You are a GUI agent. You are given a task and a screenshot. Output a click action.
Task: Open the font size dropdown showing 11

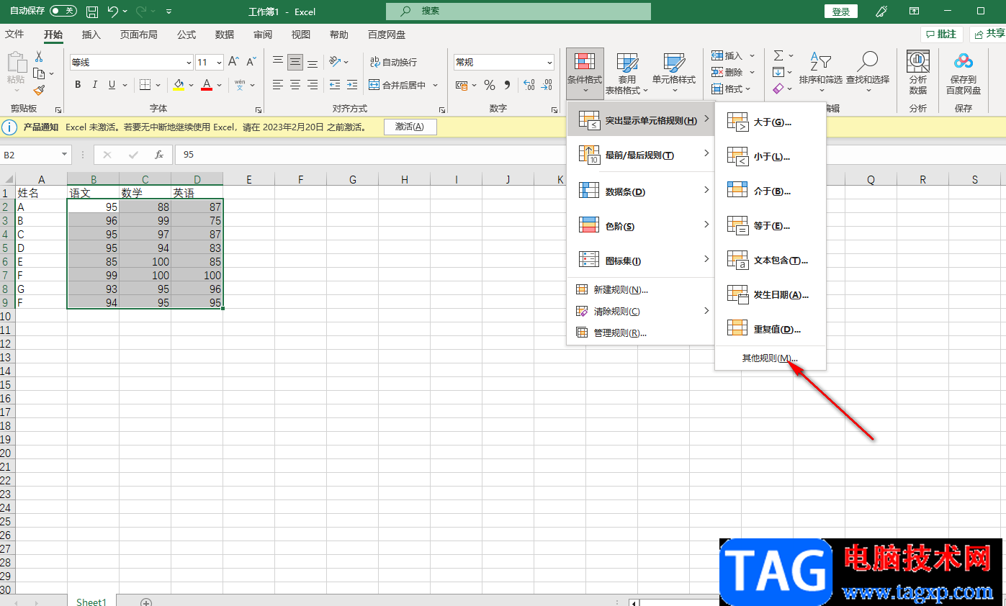pos(219,63)
